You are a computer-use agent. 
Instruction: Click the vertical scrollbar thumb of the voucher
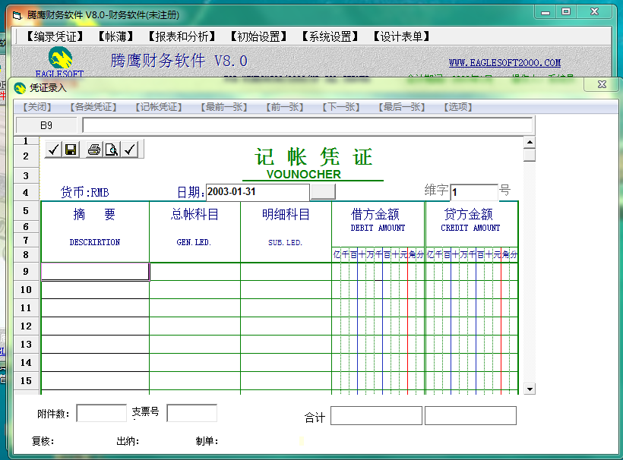[530, 155]
